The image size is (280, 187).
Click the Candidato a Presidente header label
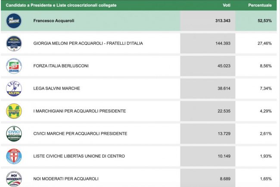(61, 6)
